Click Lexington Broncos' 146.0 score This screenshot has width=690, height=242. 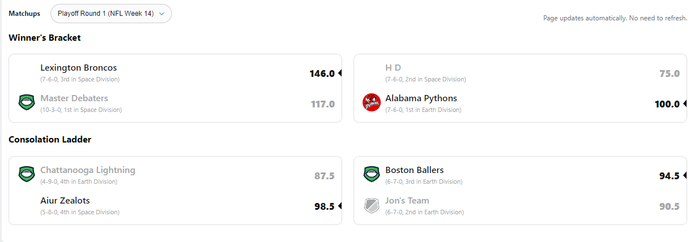(322, 74)
